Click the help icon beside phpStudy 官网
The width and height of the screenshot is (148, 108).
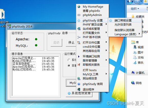79,84
